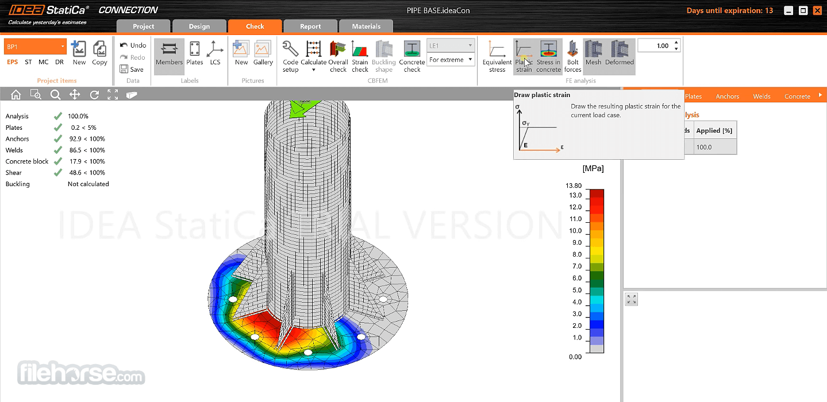Switch to the Check tab
Viewport: 827px width, 402px height.
255,26
